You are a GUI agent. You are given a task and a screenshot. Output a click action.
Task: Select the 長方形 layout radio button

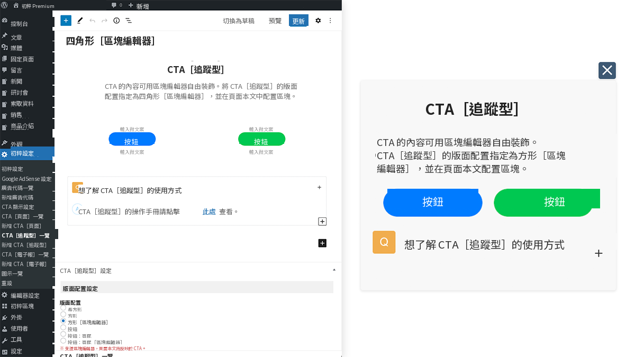click(x=63, y=308)
